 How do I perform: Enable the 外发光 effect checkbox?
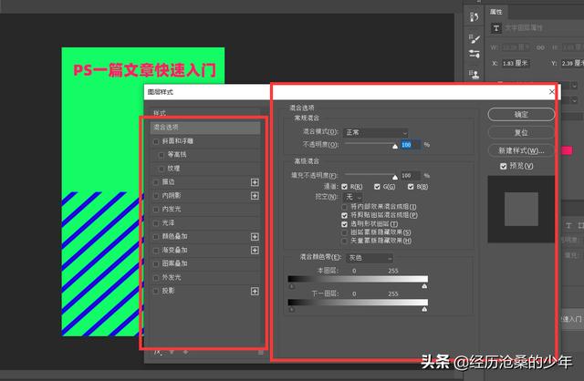tap(156, 278)
